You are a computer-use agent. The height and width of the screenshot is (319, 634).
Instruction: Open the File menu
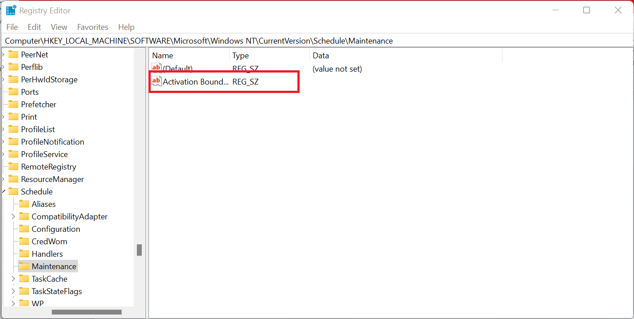pos(12,27)
